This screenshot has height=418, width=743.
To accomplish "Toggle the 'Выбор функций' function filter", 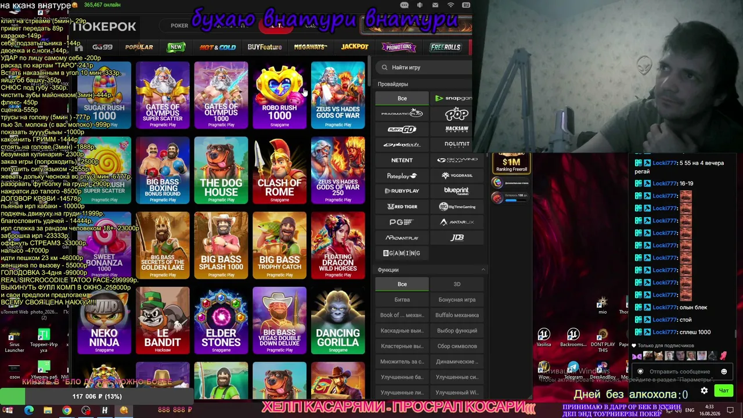I will 457,330.
